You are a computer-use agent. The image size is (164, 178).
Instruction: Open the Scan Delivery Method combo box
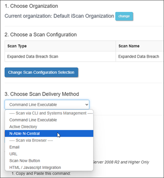[47, 104]
